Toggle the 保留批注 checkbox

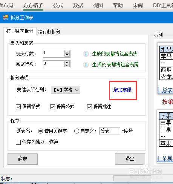coord(89,107)
